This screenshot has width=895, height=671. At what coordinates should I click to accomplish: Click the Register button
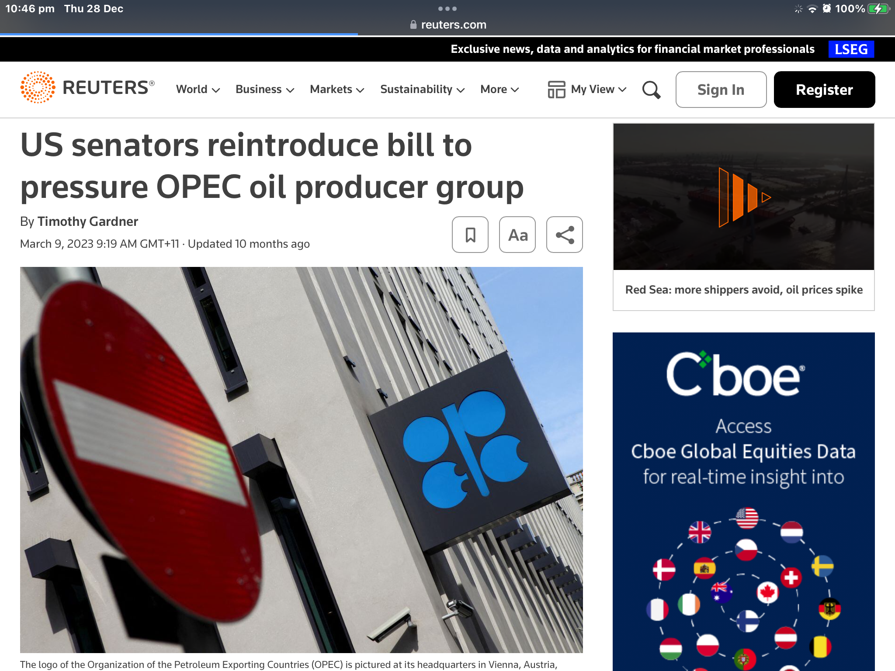coord(824,90)
